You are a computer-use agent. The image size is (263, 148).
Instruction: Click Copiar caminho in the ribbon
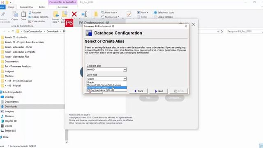click(x=38, y=17)
